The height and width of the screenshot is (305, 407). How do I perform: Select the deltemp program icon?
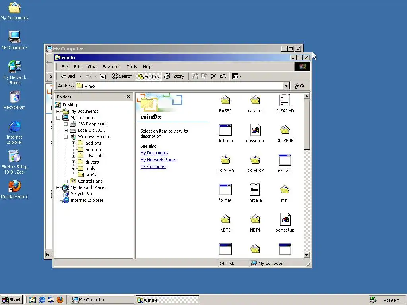225,130
